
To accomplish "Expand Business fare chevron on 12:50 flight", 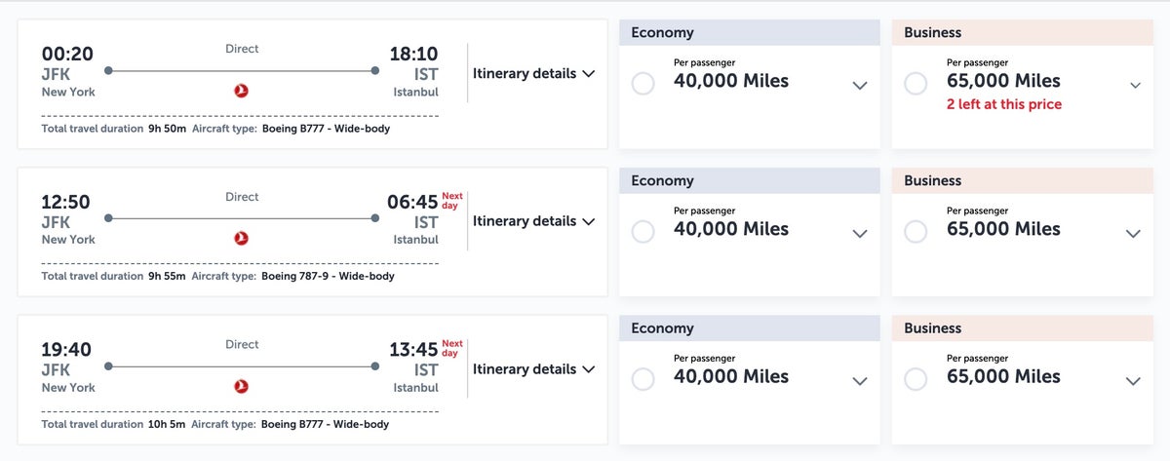I will tap(1133, 234).
